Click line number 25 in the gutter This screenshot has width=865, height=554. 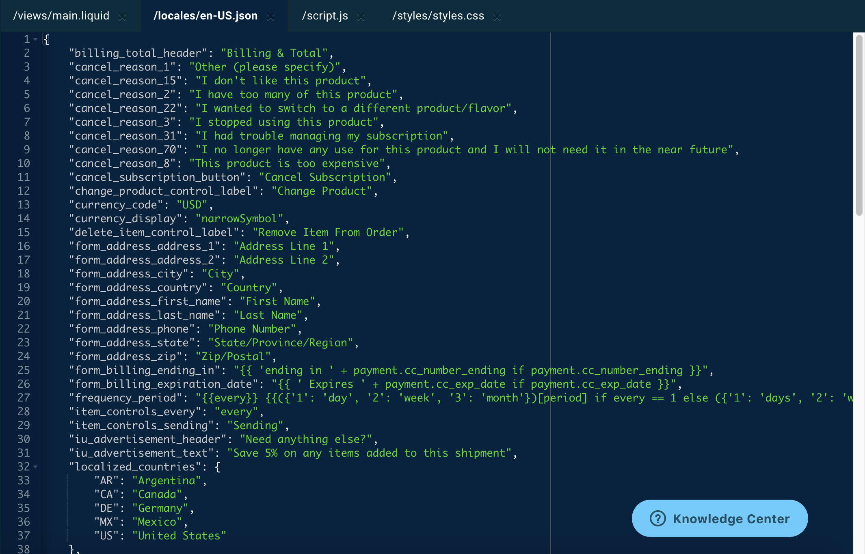coord(24,370)
